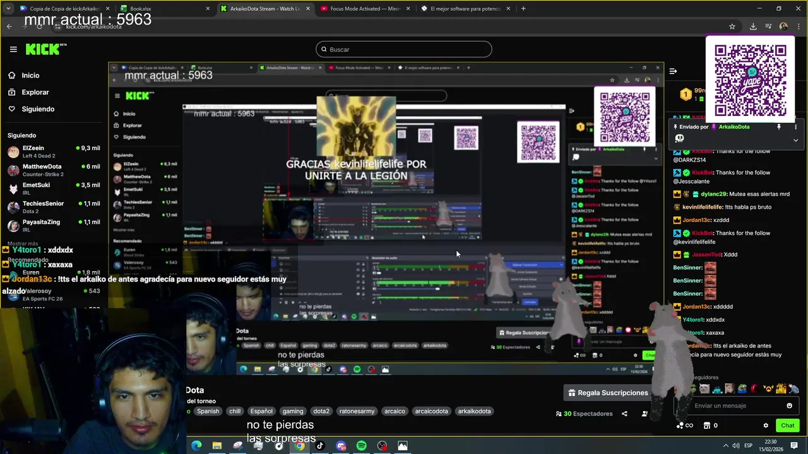Image resolution: width=808 pixels, height=454 pixels.
Task: Select the arcaicodota tag
Action: coord(431,411)
